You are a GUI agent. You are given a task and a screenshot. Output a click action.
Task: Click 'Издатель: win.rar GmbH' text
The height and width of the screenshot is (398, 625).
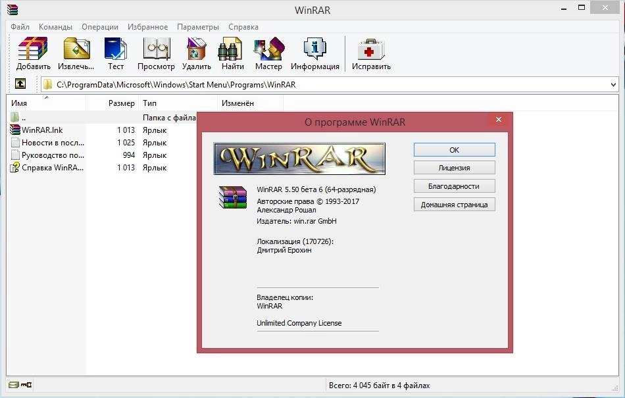coord(297,221)
